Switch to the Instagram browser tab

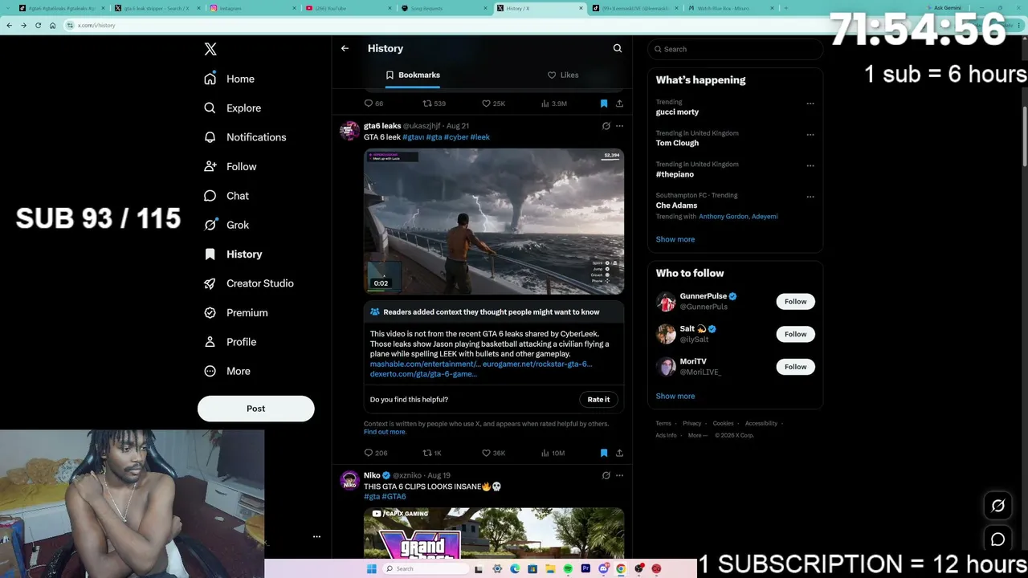[254, 8]
